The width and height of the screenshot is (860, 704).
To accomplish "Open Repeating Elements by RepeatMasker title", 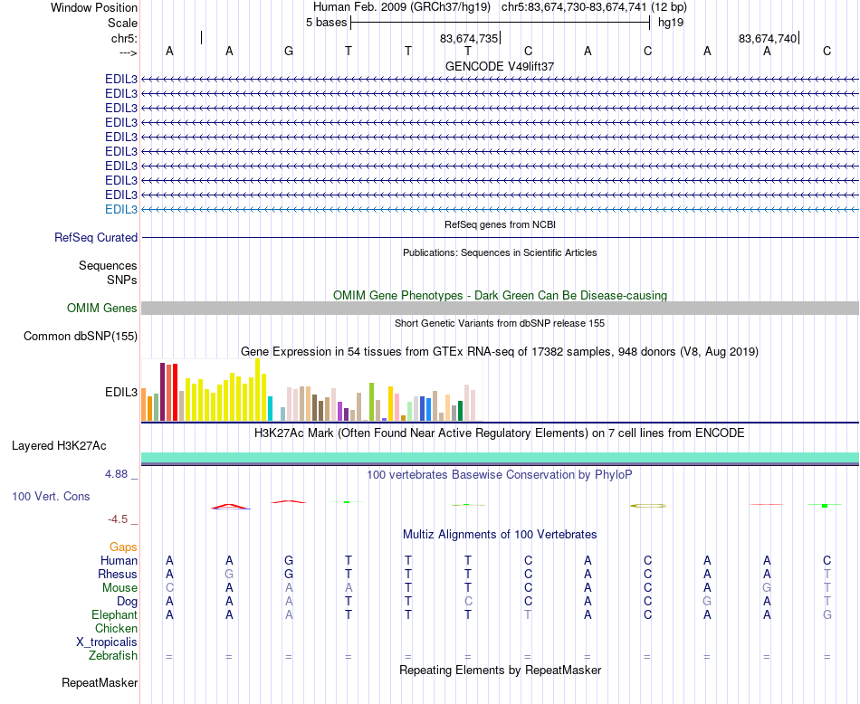I will click(500, 670).
